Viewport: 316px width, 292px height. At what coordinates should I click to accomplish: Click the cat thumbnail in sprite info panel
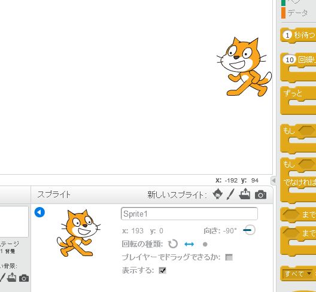pyautogui.click(x=78, y=233)
